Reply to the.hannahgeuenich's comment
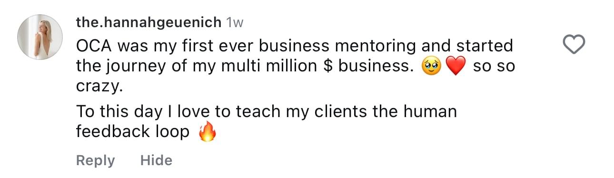Viewport: 614px width, 178px height. (x=95, y=160)
